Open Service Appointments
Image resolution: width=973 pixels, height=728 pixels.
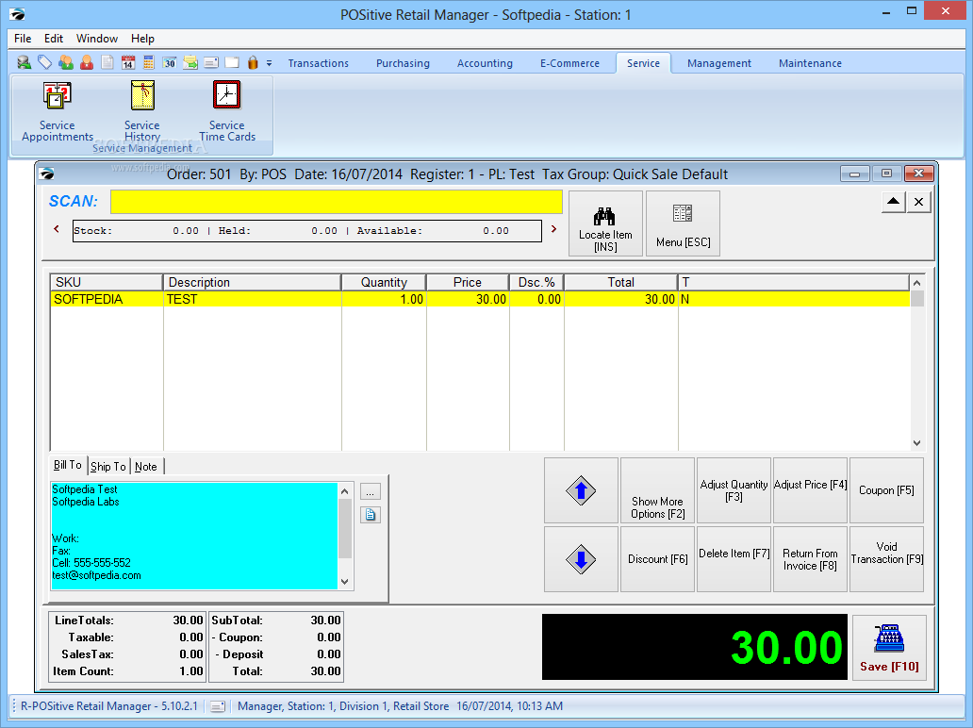point(58,111)
